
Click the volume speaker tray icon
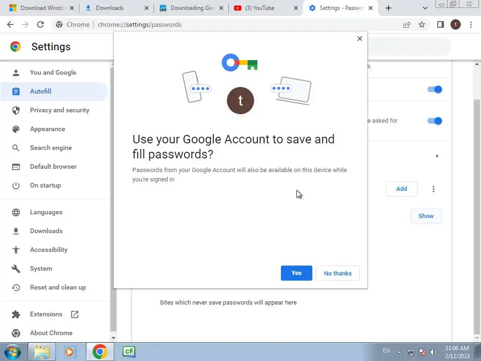click(434, 352)
